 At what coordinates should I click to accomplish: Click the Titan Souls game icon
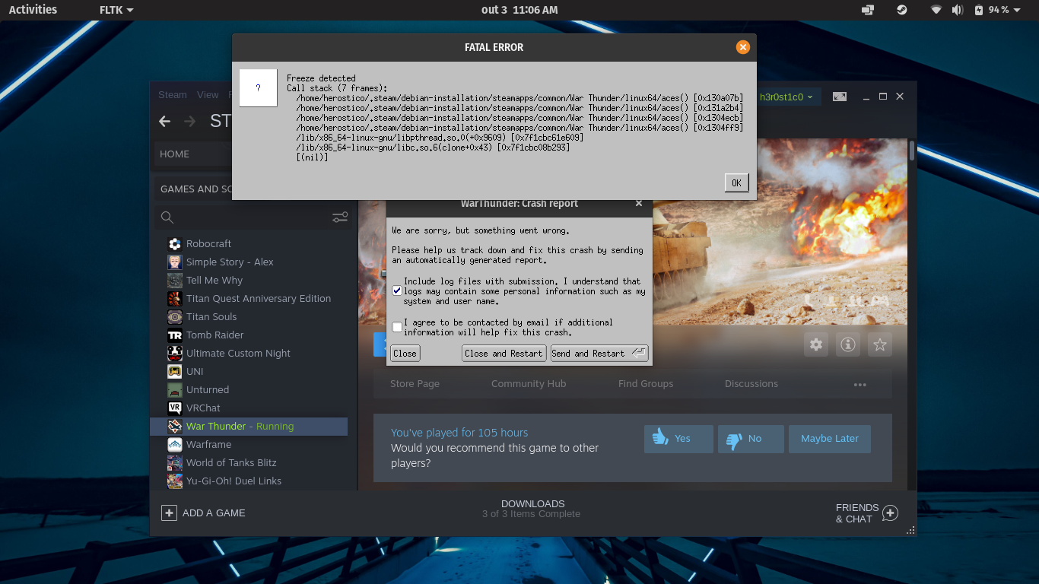click(x=175, y=316)
